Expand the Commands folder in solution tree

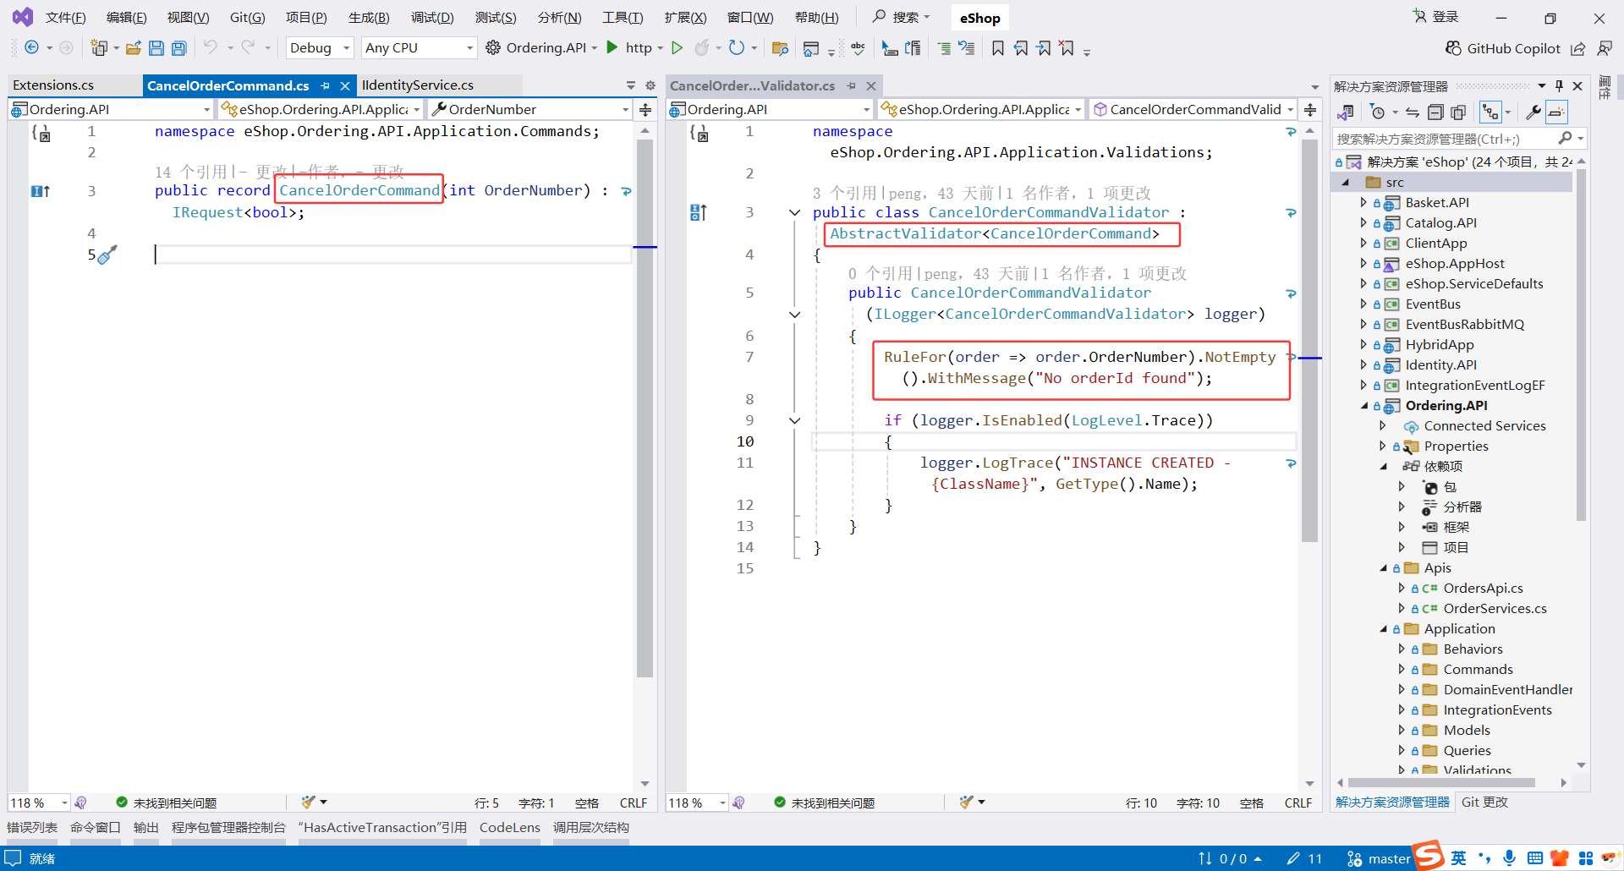pyautogui.click(x=1402, y=670)
